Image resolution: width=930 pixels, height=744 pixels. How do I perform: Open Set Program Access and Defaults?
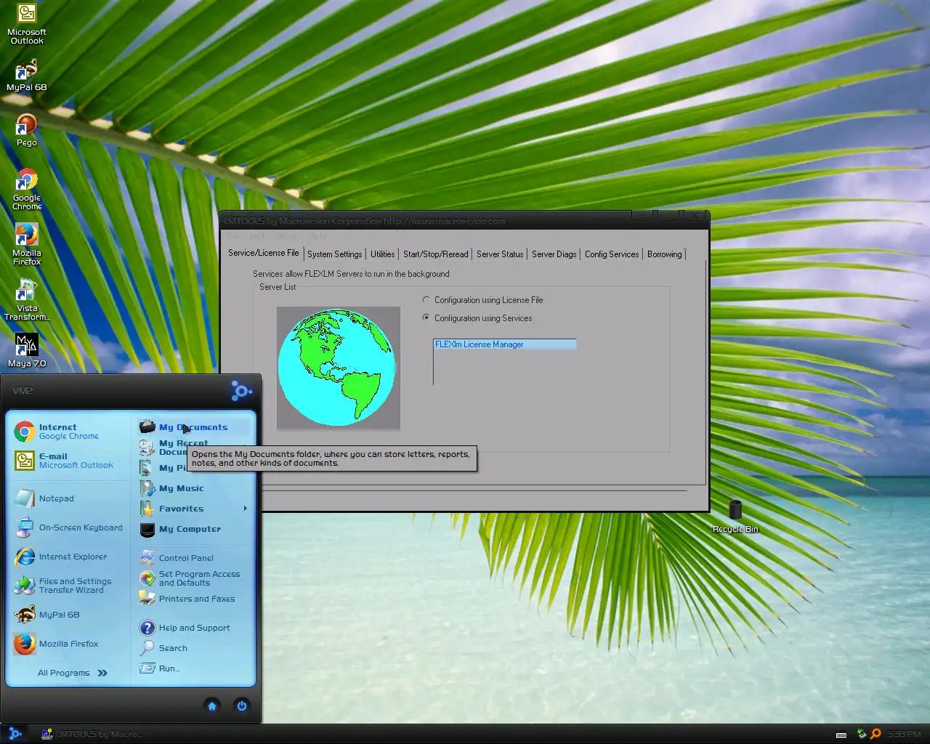point(194,578)
